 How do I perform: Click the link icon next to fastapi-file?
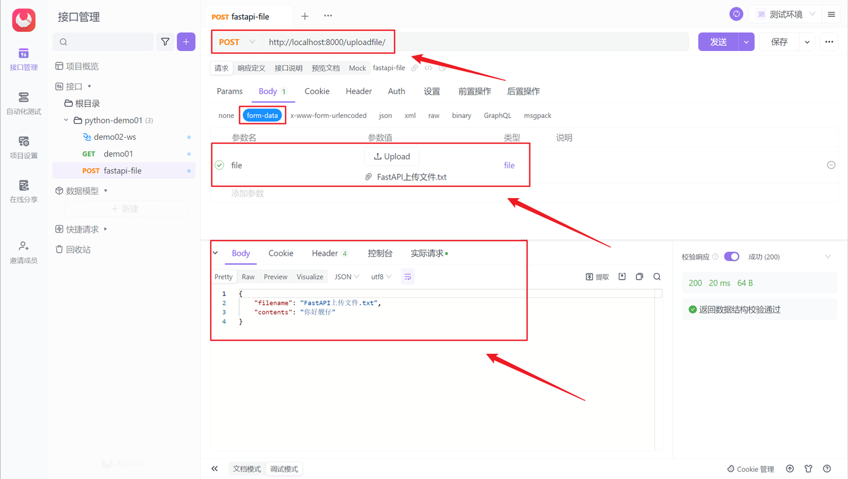(x=415, y=68)
